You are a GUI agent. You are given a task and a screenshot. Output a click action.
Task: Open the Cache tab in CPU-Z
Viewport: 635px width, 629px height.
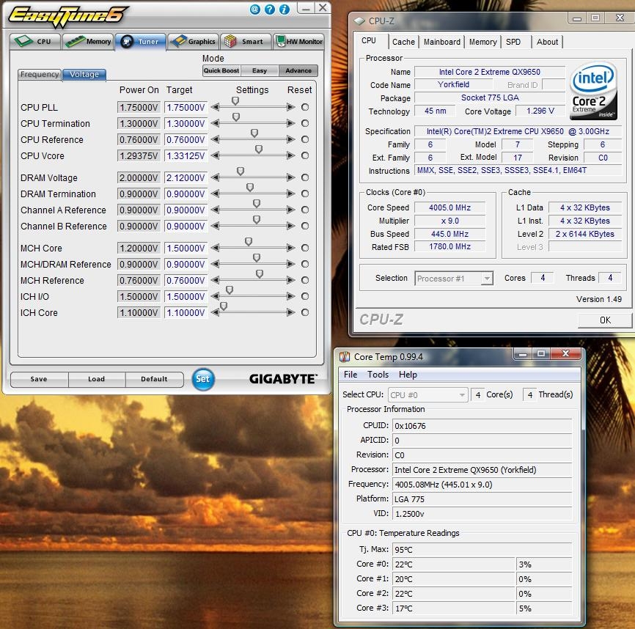[x=403, y=42]
